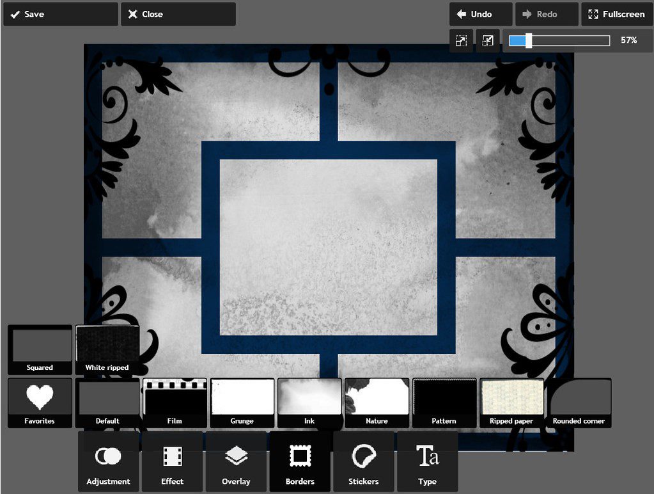
Task: Undo the last change
Action: click(481, 14)
